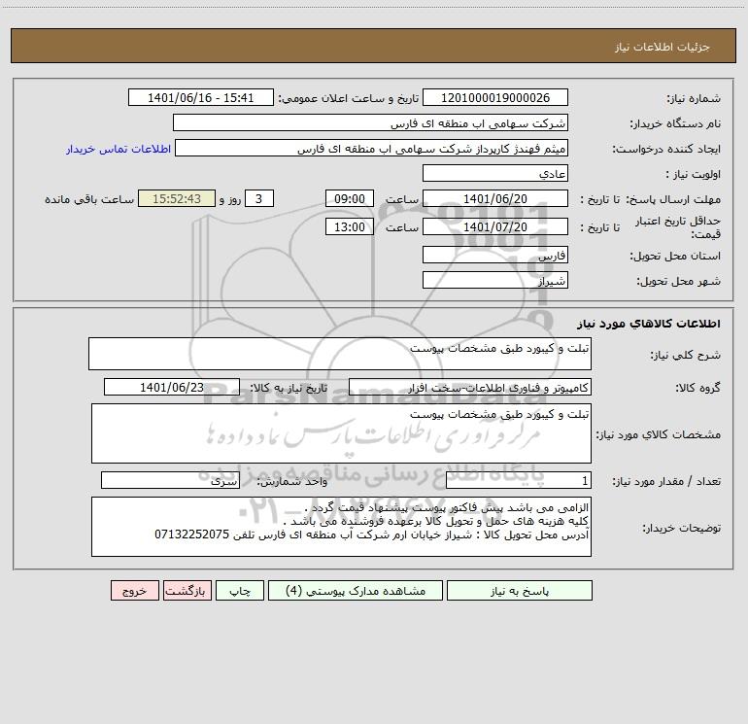Click quantity field showing 1

click(519, 481)
